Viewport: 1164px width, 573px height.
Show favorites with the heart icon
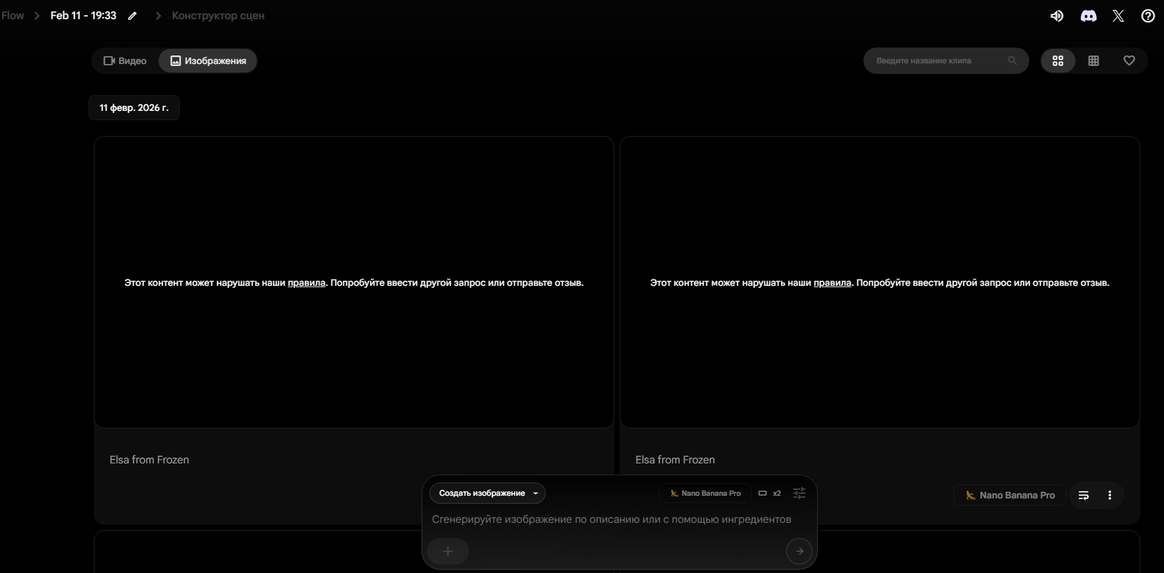coord(1130,61)
